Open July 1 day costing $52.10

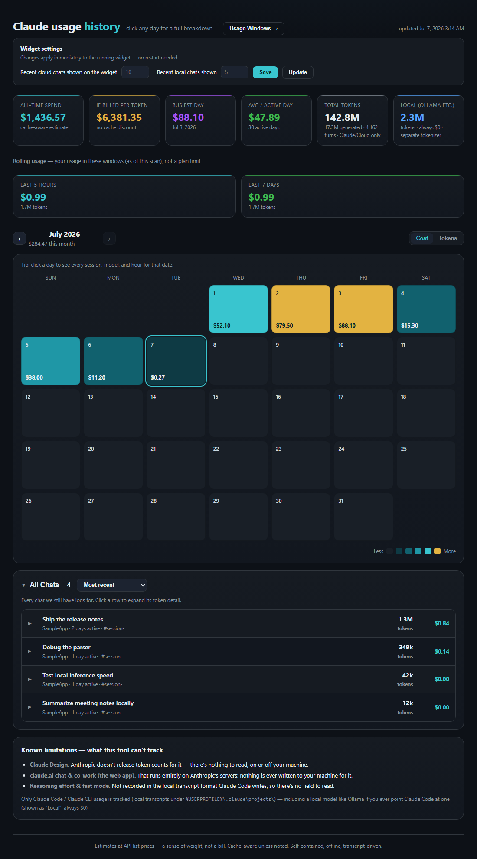(x=238, y=309)
